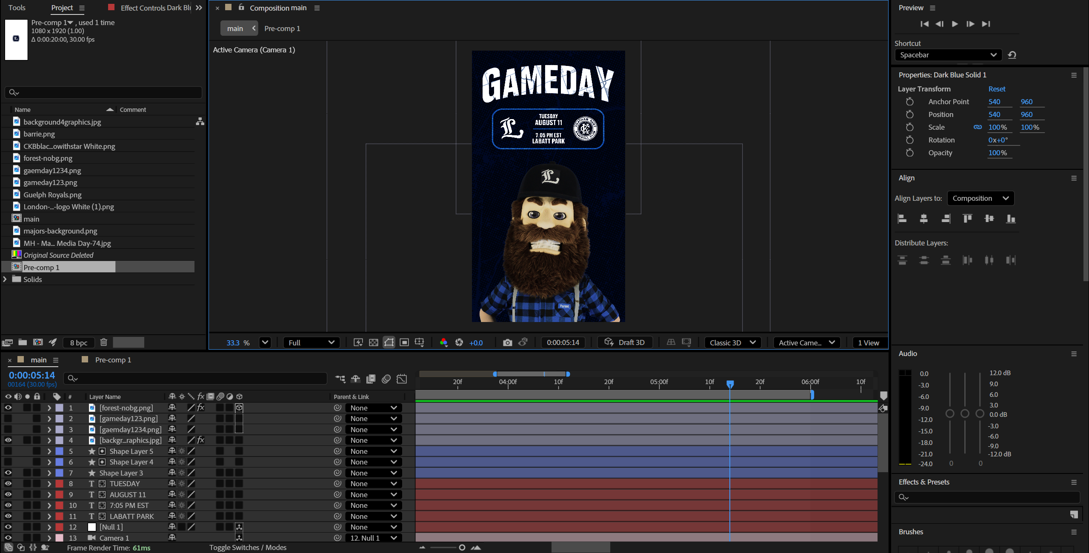Image resolution: width=1089 pixels, height=553 pixels.
Task: Expand Shape Layer 3 properties
Action: 49,473
